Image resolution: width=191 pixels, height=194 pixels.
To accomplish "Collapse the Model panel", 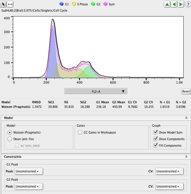I will click(186, 118).
